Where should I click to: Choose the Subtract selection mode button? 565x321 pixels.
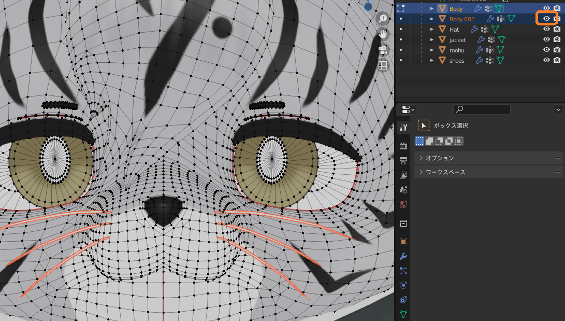tap(439, 141)
